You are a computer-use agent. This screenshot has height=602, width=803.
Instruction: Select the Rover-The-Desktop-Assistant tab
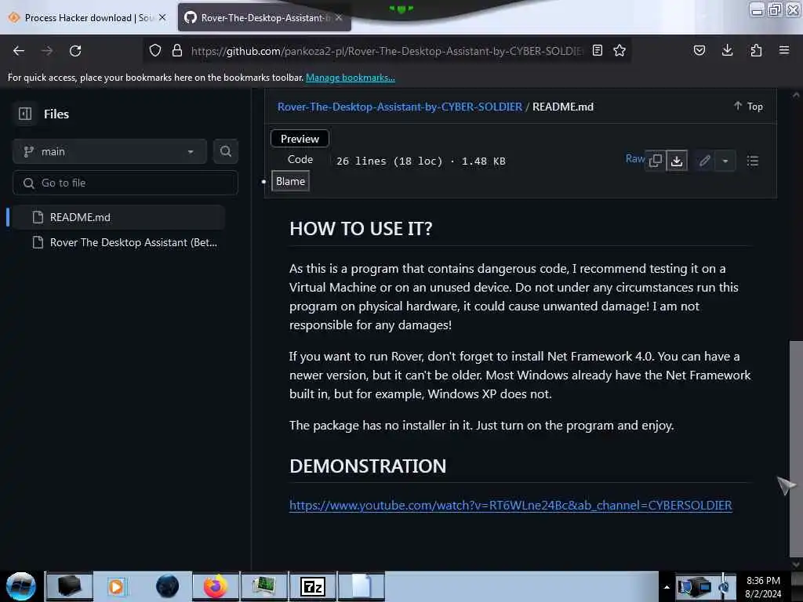pyautogui.click(x=264, y=18)
